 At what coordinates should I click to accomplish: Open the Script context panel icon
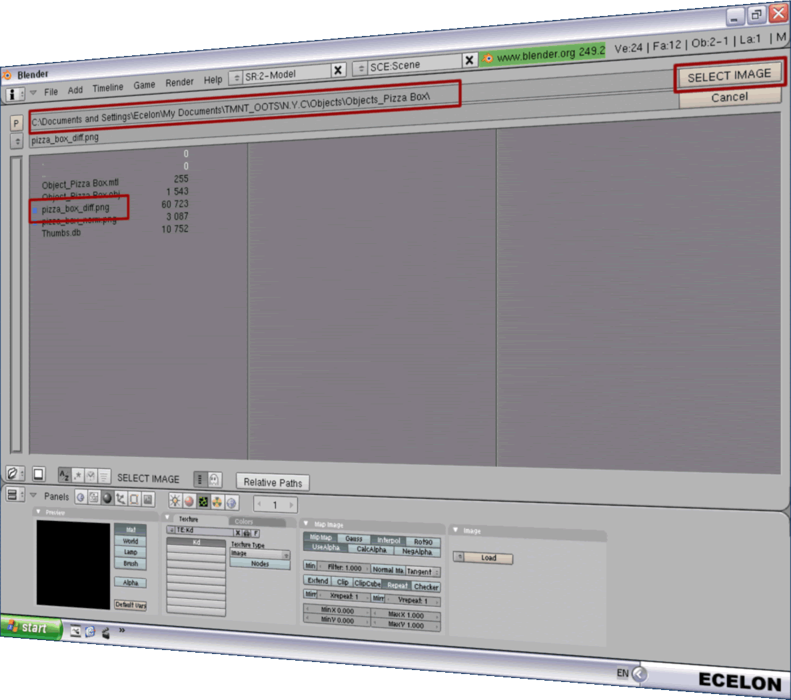coord(94,498)
